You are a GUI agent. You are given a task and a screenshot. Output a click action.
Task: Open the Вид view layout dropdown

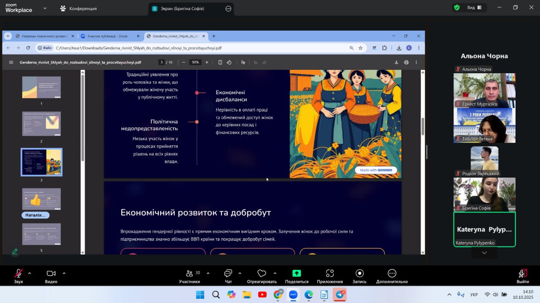point(471,8)
